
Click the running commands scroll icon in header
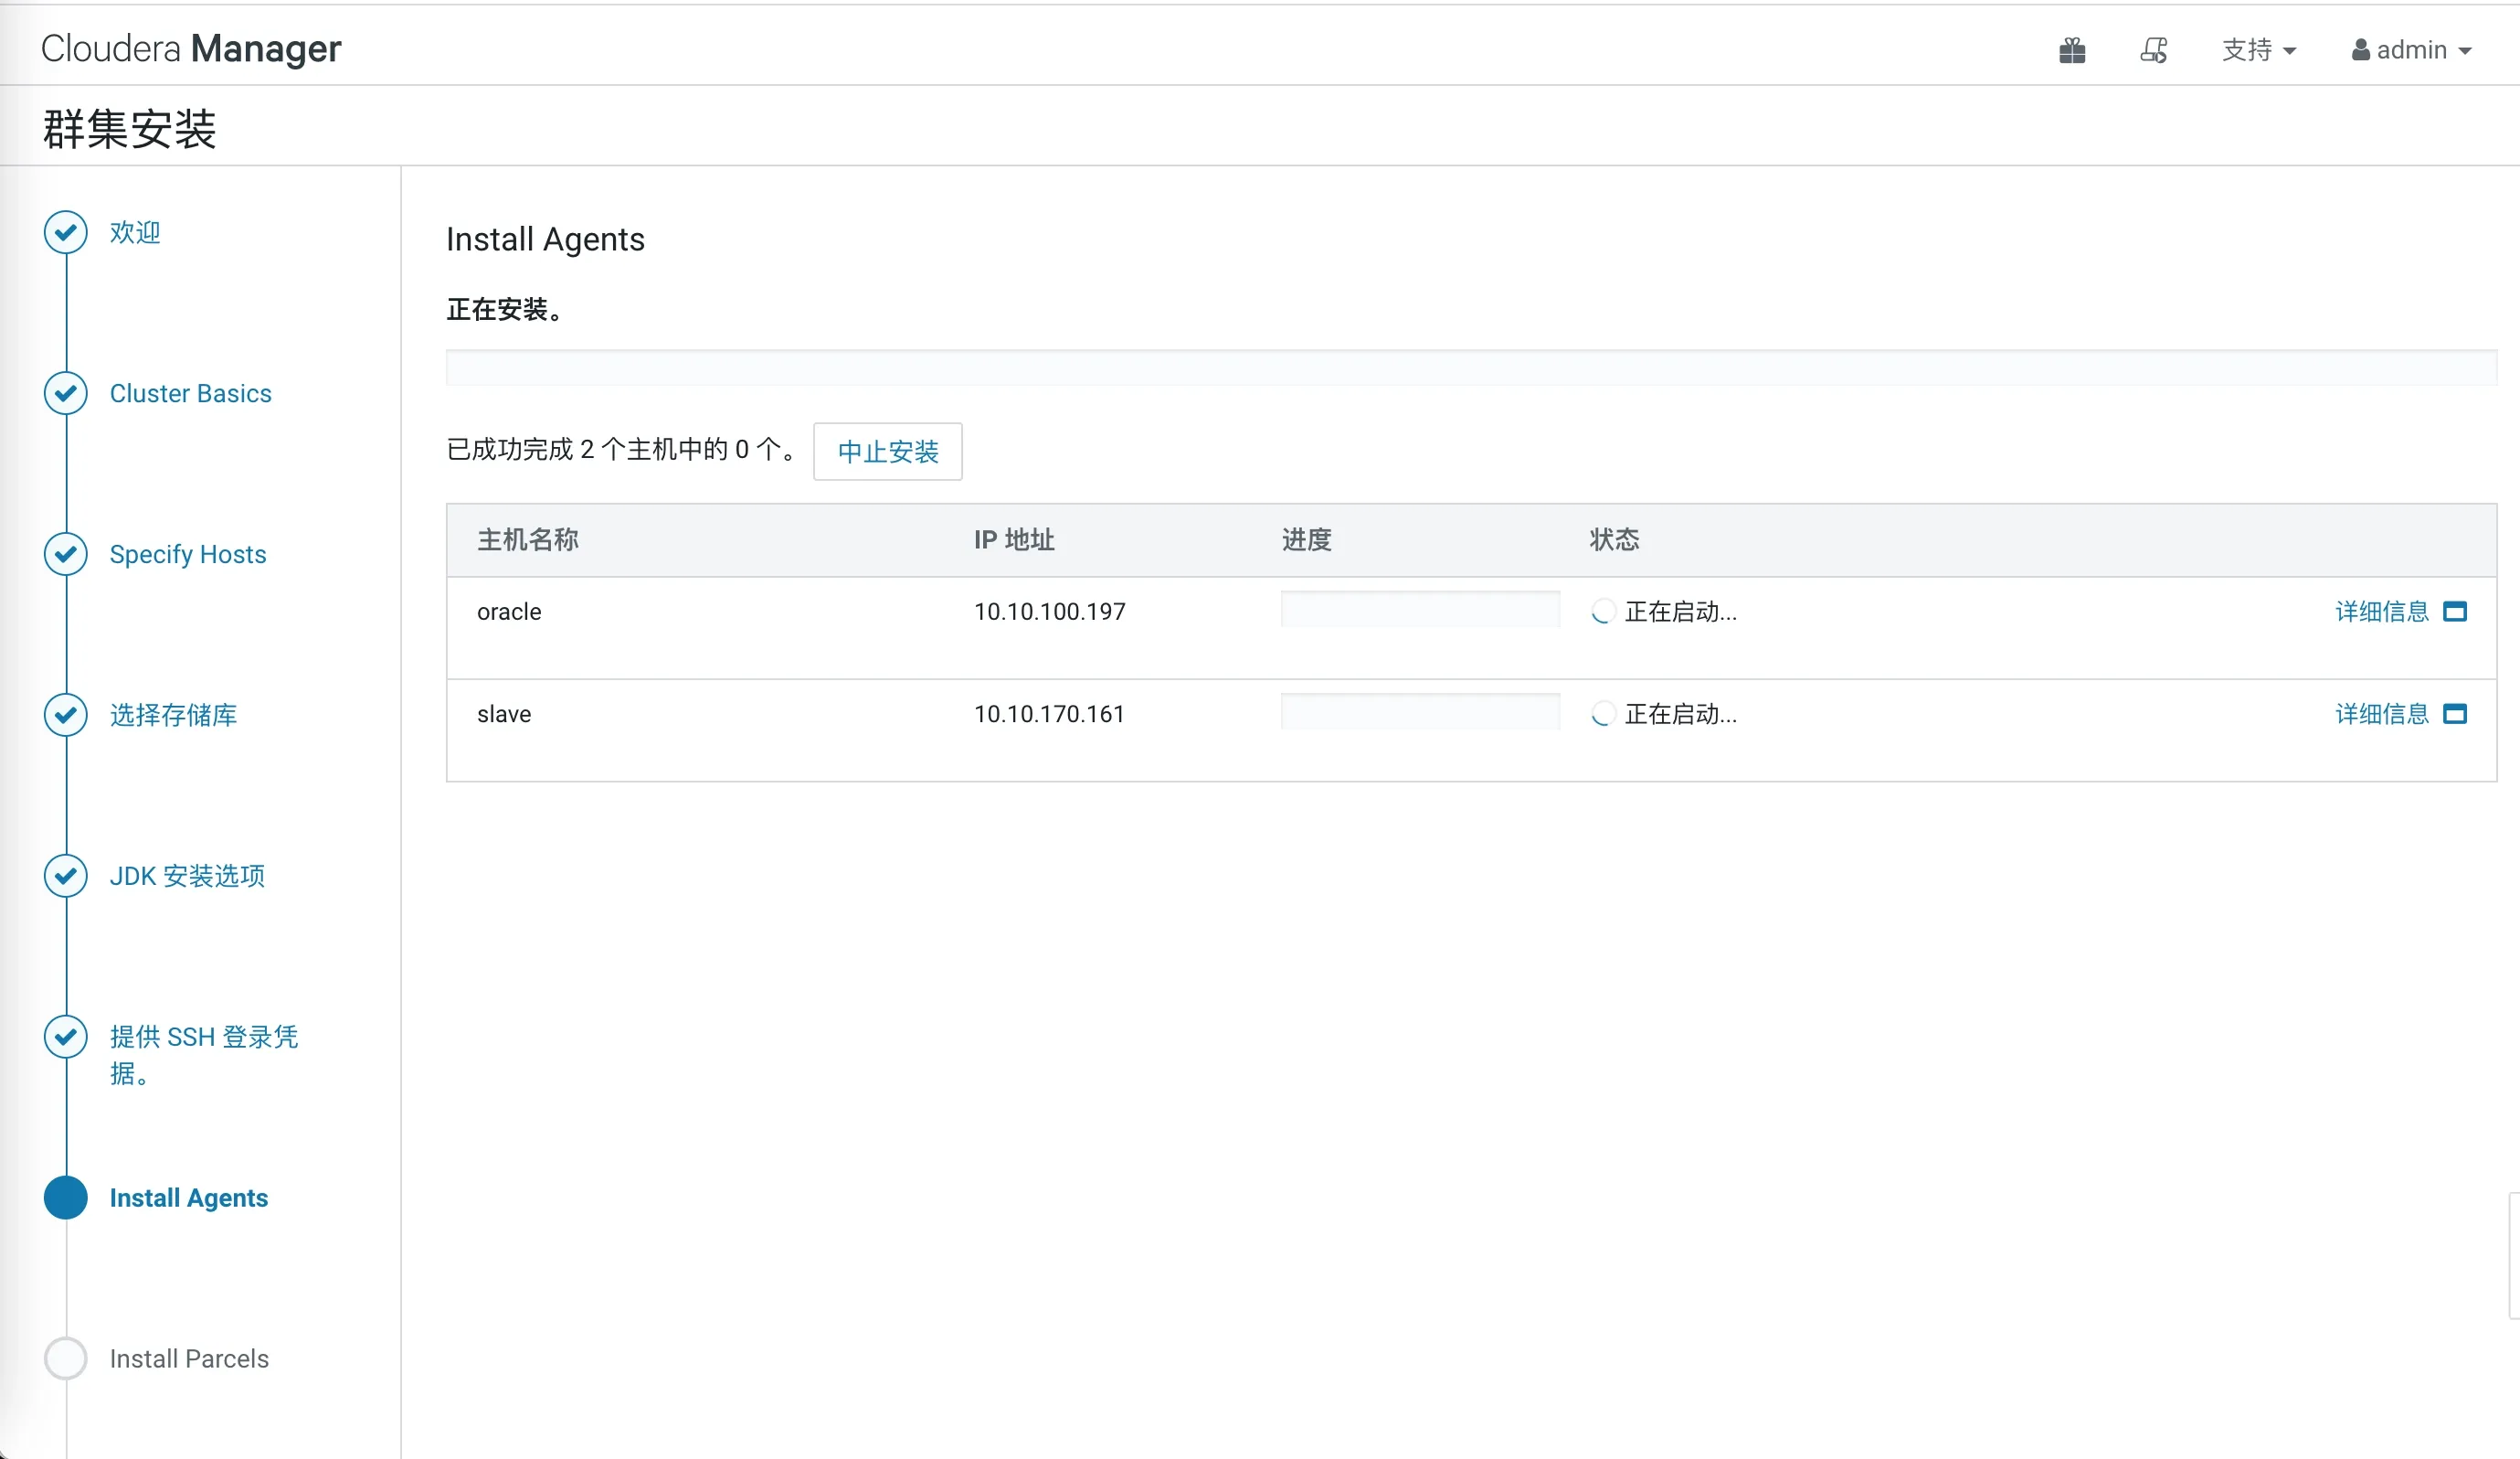coord(2154,49)
